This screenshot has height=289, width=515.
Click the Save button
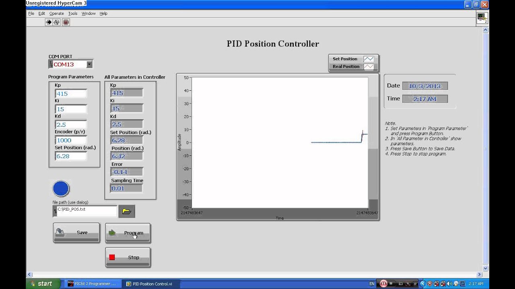[x=76, y=233]
